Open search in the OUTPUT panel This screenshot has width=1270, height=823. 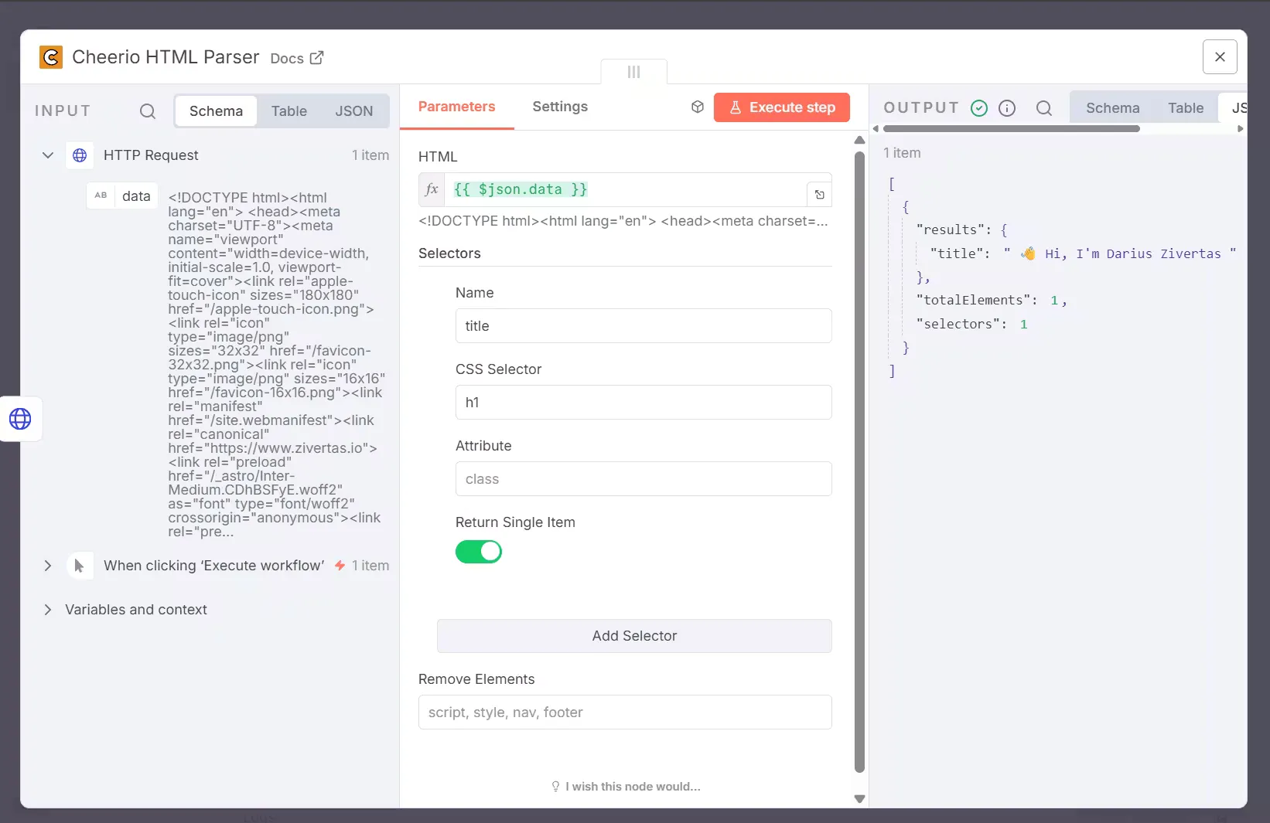(1044, 108)
